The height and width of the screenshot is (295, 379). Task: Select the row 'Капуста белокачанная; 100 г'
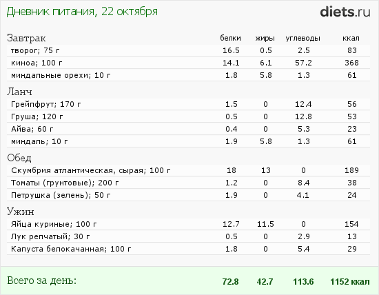188,249
